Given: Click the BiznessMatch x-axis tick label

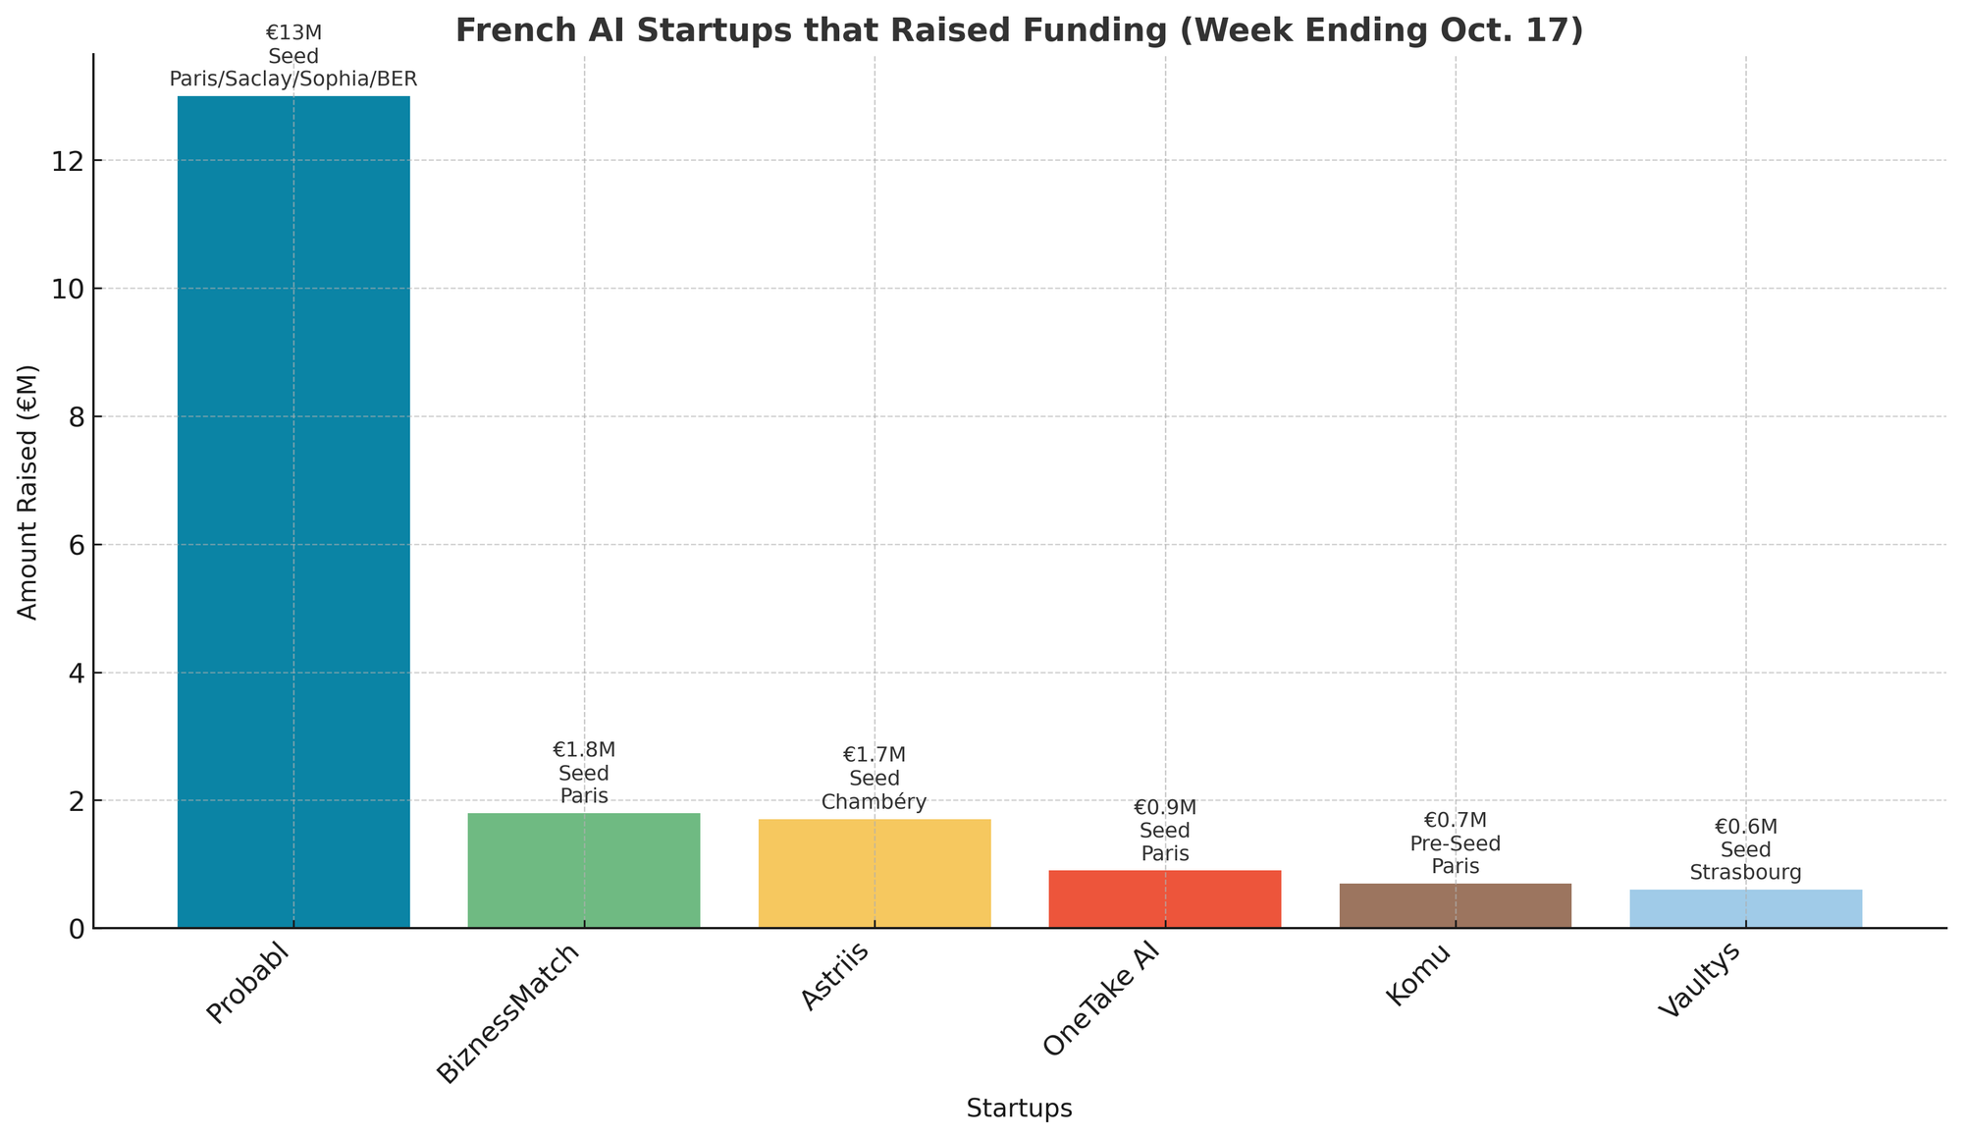Looking at the screenshot, I should pos(511,1014).
